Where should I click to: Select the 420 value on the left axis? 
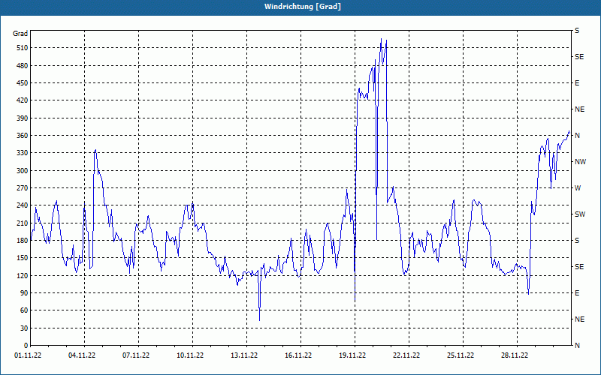[23, 100]
